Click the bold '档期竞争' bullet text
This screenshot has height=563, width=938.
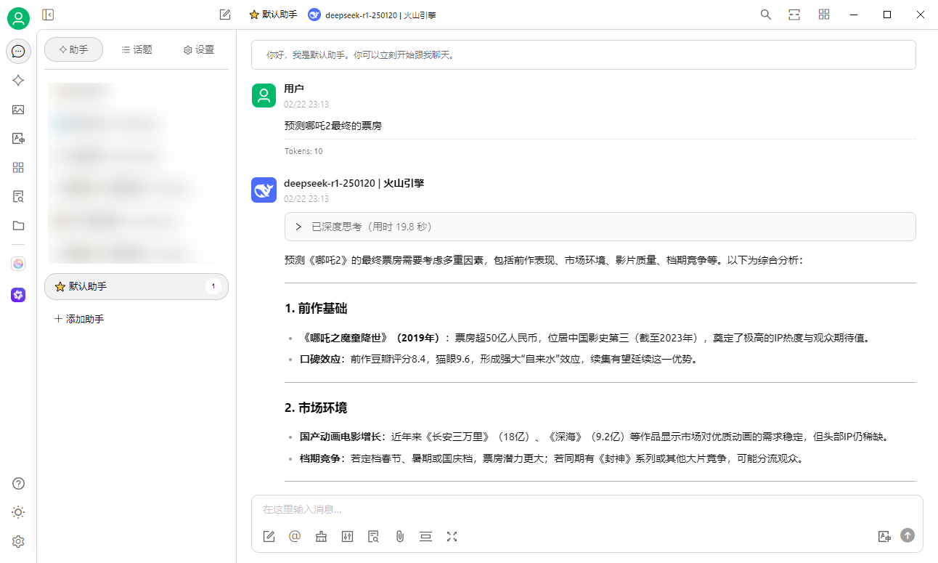[x=320, y=458]
